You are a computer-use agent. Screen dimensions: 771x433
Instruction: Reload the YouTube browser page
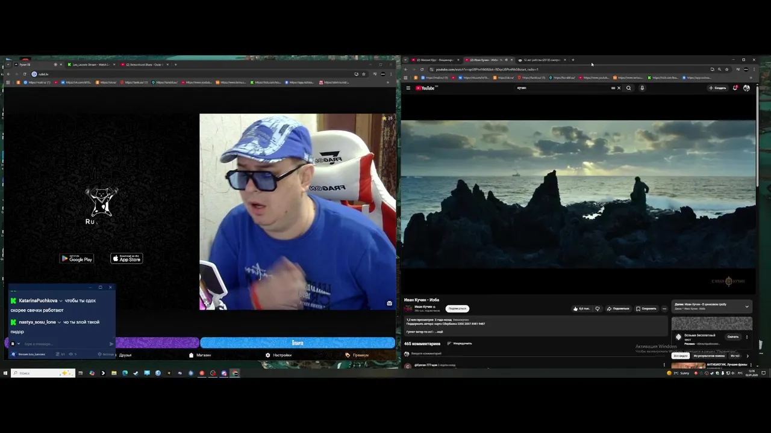click(422, 69)
